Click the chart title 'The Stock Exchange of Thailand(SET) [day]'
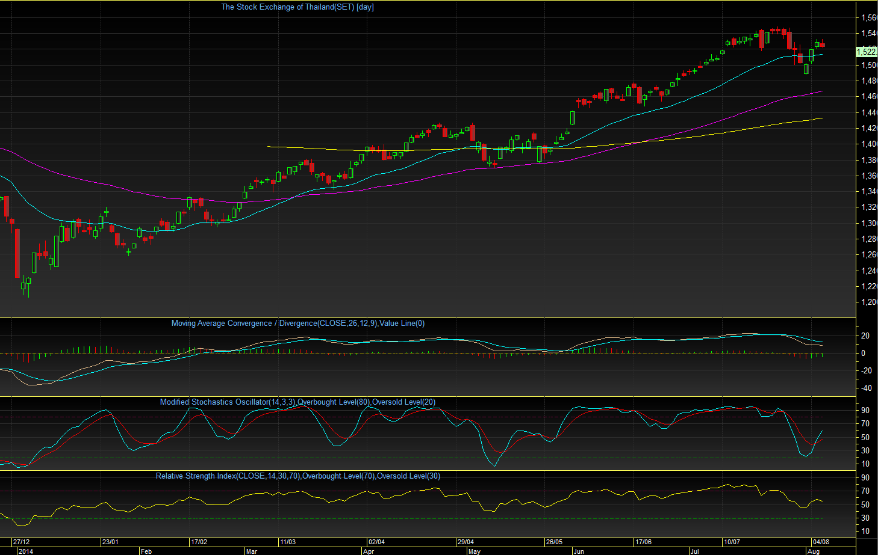The image size is (878, 555). 297,7
